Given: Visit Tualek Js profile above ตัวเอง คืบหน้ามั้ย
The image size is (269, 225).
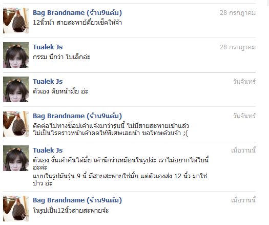Looking at the screenshot, I should [x=48, y=82].
